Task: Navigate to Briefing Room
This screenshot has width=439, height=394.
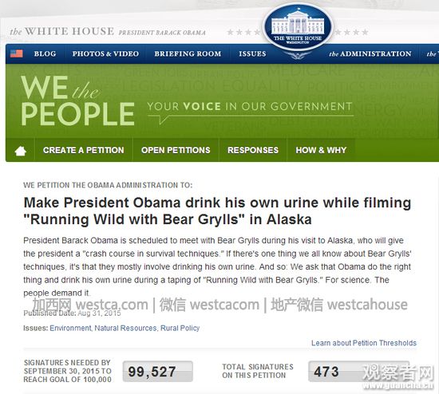Action: [188, 53]
